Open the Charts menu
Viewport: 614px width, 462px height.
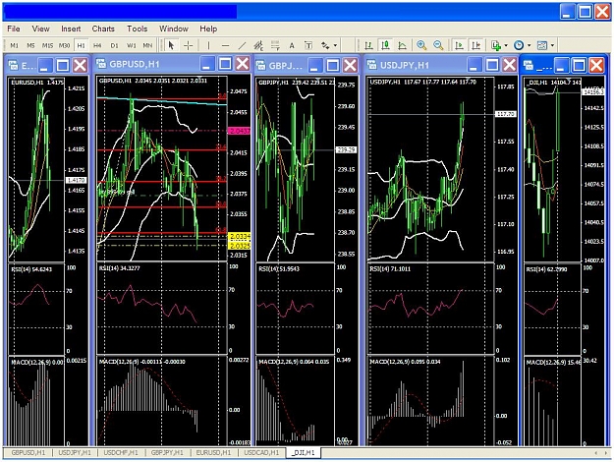(x=103, y=29)
